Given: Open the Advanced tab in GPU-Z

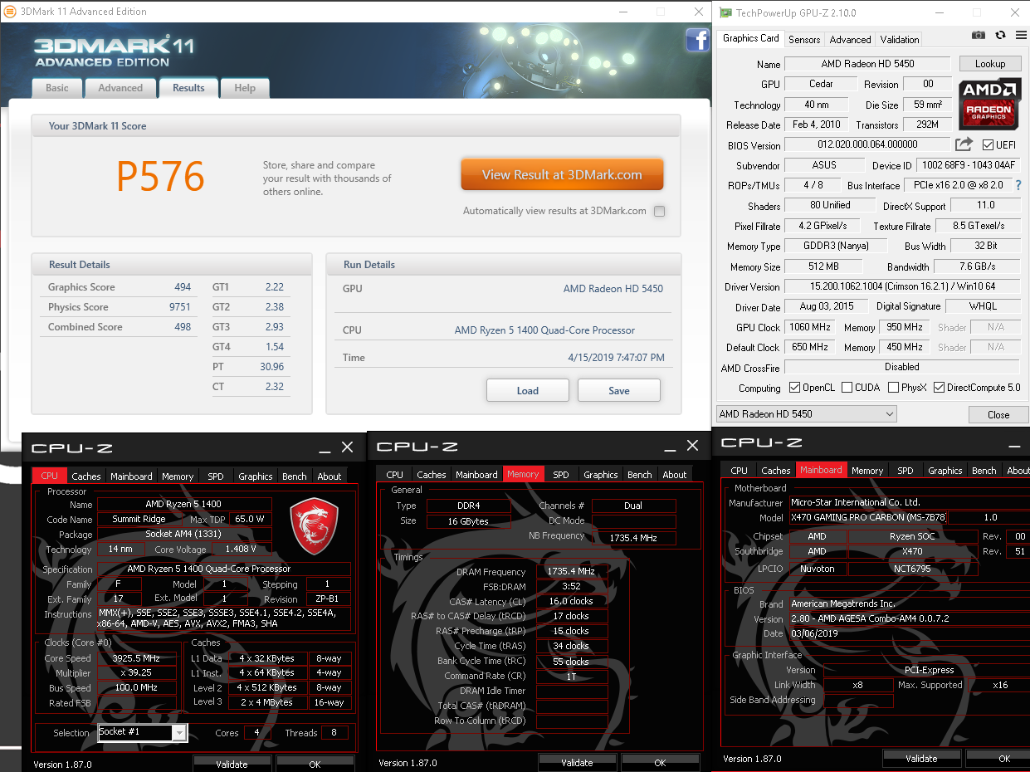Looking at the screenshot, I should 851,39.
